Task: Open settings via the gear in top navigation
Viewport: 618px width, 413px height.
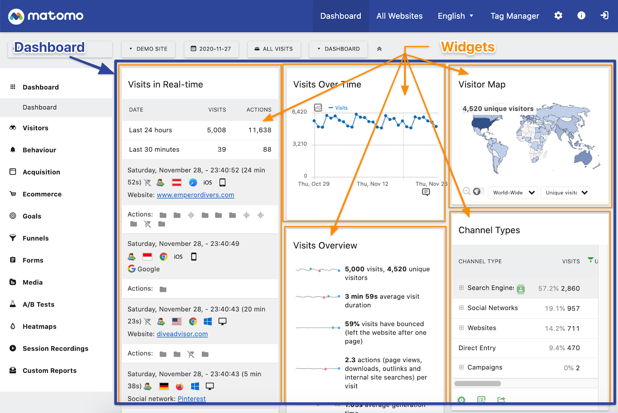Action: 558,15
